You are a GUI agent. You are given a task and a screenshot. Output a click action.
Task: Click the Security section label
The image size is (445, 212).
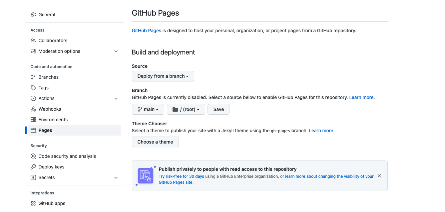pyautogui.click(x=39, y=146)
